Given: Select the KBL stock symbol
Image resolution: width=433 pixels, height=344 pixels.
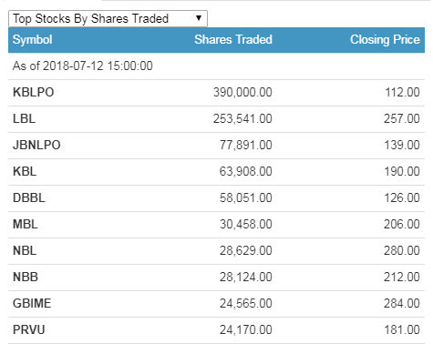Looking at the screenshot, I should [x=25, y=171].
